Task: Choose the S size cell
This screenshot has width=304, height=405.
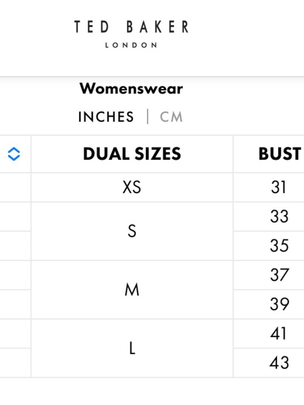Action: (132, 231)
